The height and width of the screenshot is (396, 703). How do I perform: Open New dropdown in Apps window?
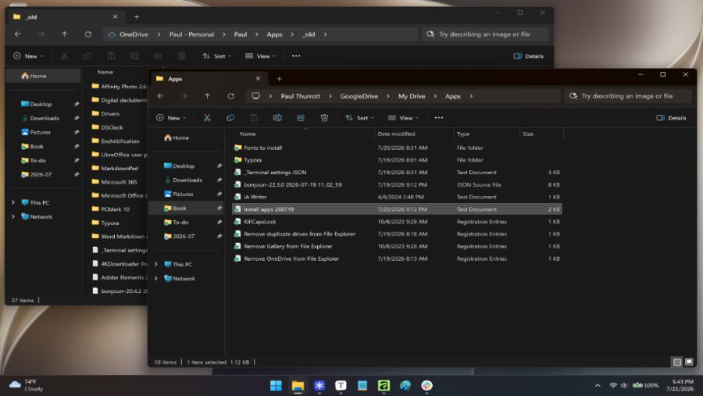(x=171, y=118)
